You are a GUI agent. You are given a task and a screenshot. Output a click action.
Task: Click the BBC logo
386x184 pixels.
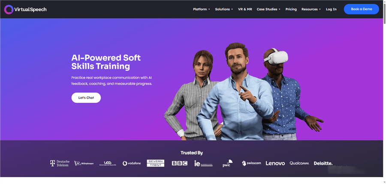point(179,163)
